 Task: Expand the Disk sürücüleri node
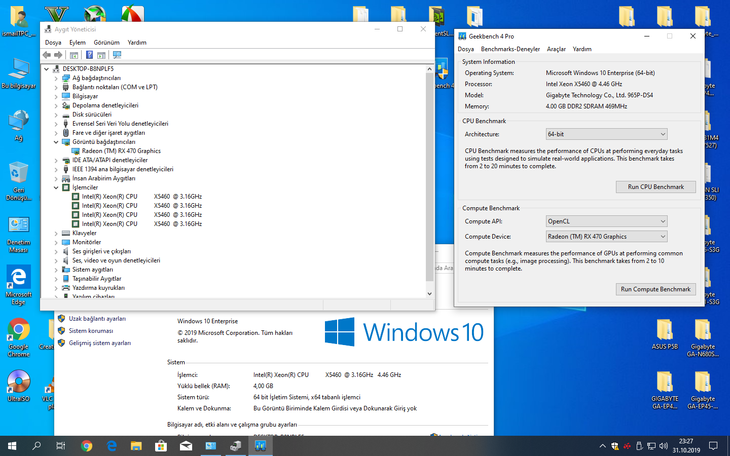pos(56,115)
